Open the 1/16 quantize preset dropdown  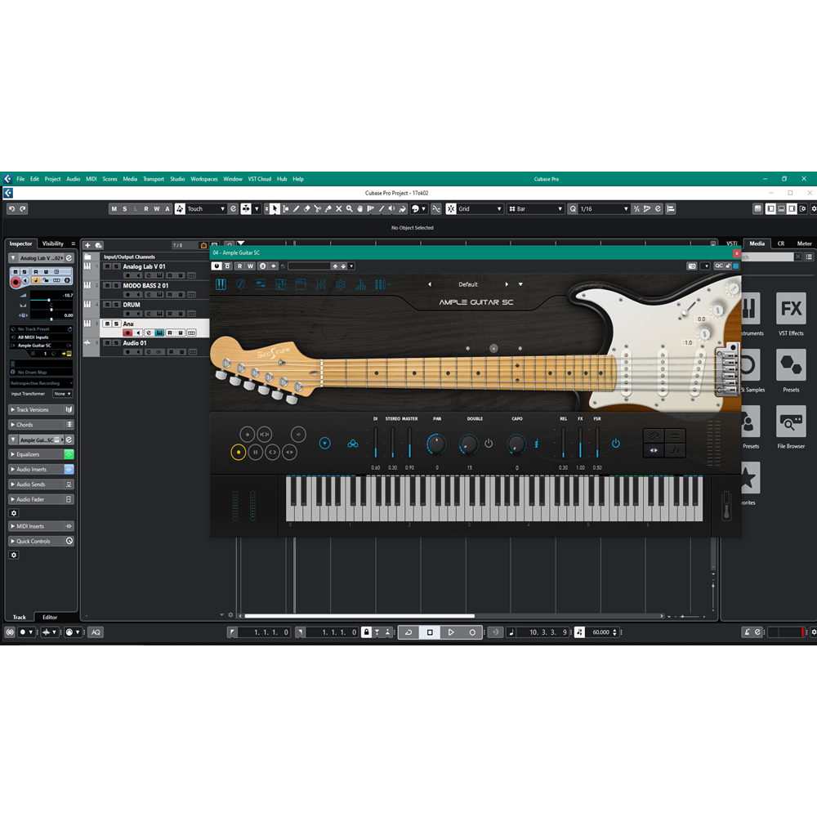(605, 209)
